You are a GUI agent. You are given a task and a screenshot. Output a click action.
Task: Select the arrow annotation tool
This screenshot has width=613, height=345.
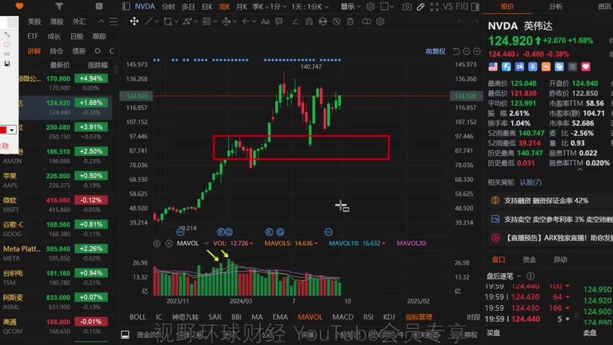pos(245,21)
